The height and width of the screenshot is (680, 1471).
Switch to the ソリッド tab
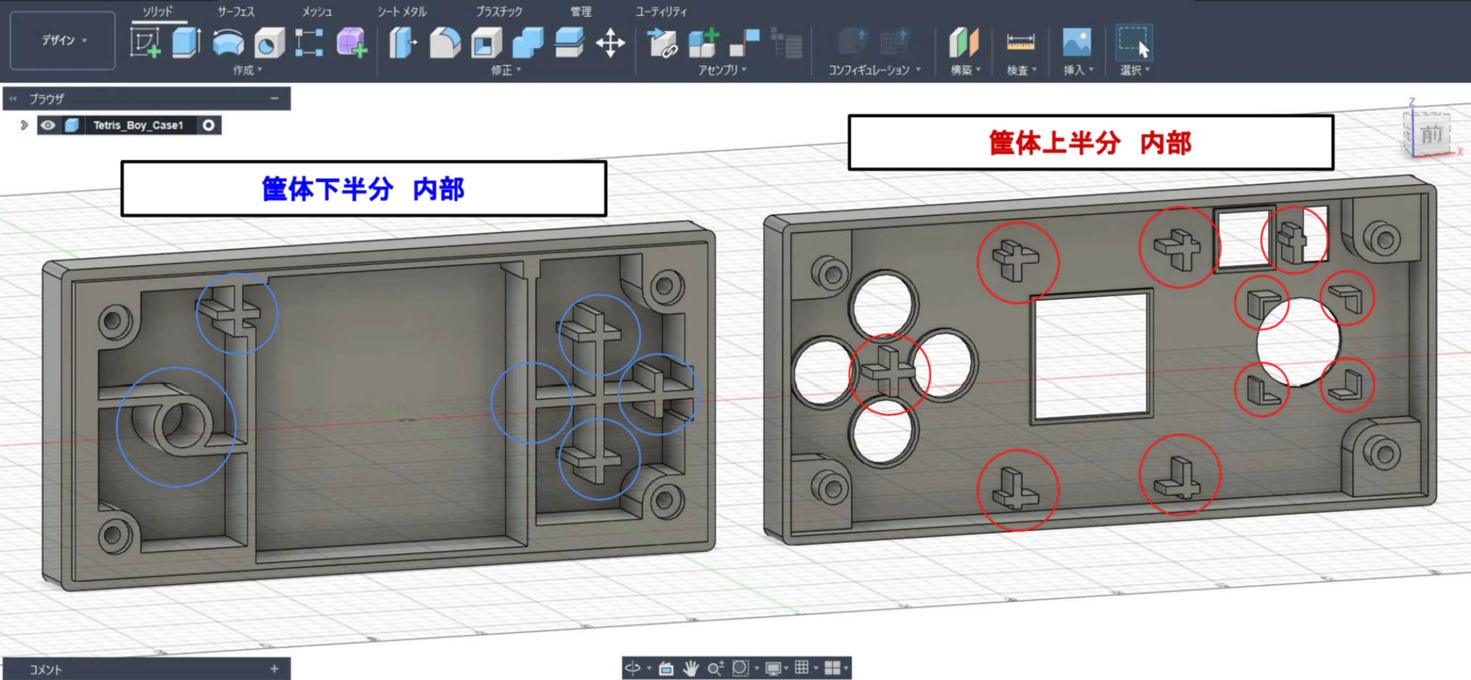coord(157,12)
